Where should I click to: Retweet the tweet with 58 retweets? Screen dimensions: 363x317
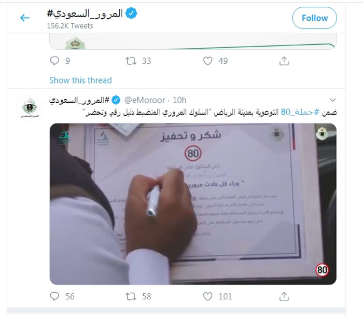coord(131,296)
